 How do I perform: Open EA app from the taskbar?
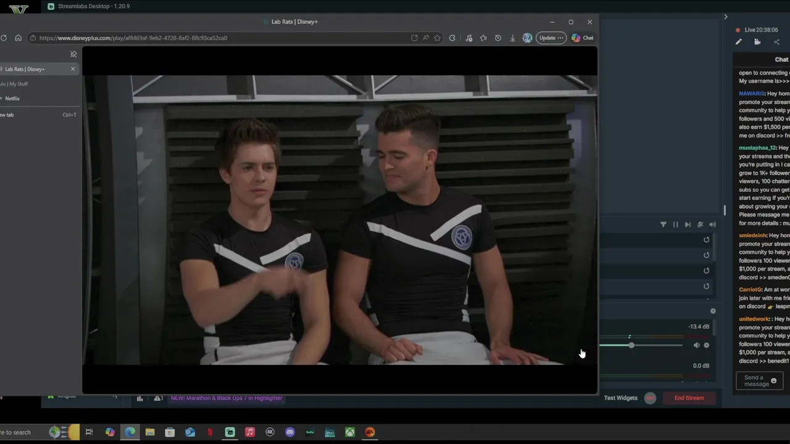[370, 432]
